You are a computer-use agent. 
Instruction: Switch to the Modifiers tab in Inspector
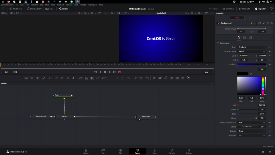pyautogui.click(x=252, y=18)
